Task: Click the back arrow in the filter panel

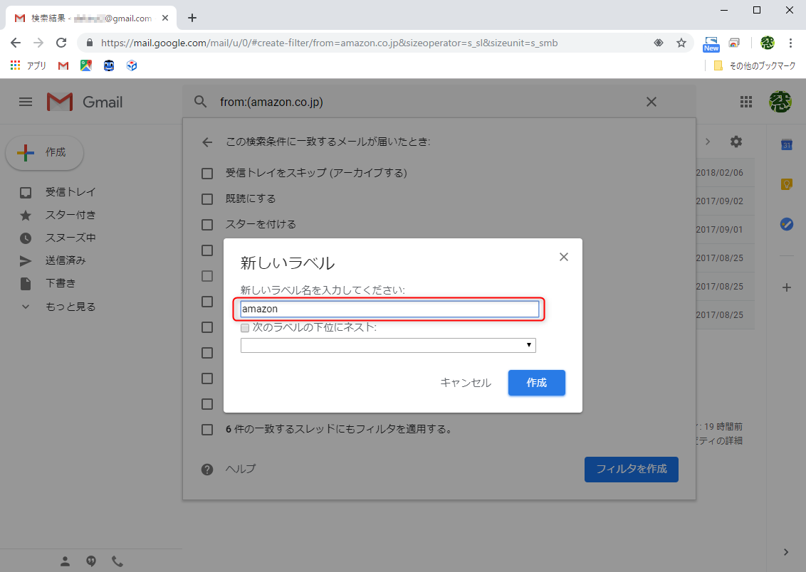Action: [x=206, y=142]
